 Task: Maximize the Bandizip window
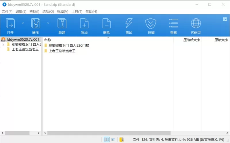click(210, 5)
